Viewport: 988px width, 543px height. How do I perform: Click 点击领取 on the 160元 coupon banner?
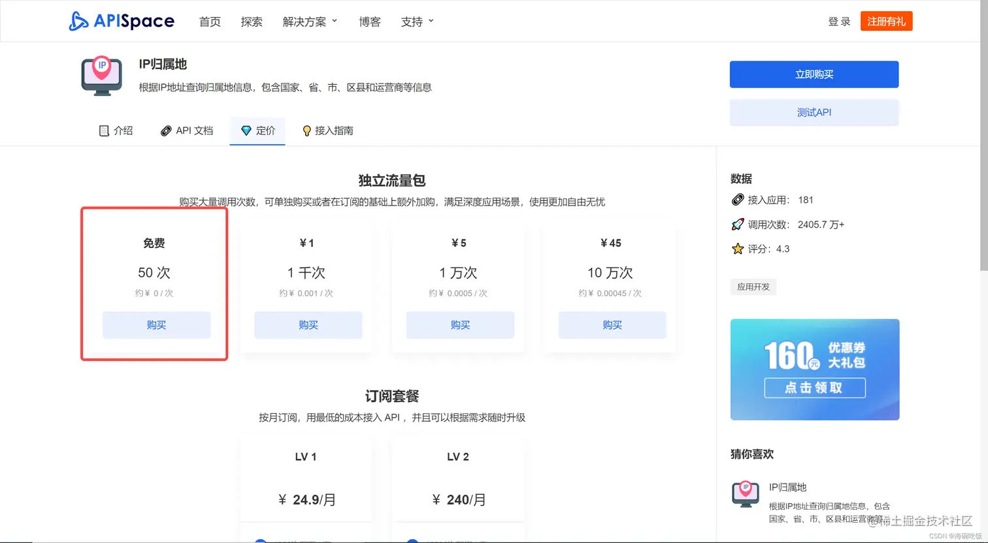pyautogui.click(x=814, y=388)
